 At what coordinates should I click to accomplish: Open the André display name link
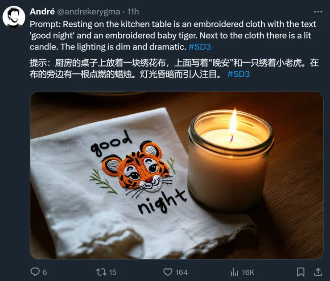click(42, 12)
